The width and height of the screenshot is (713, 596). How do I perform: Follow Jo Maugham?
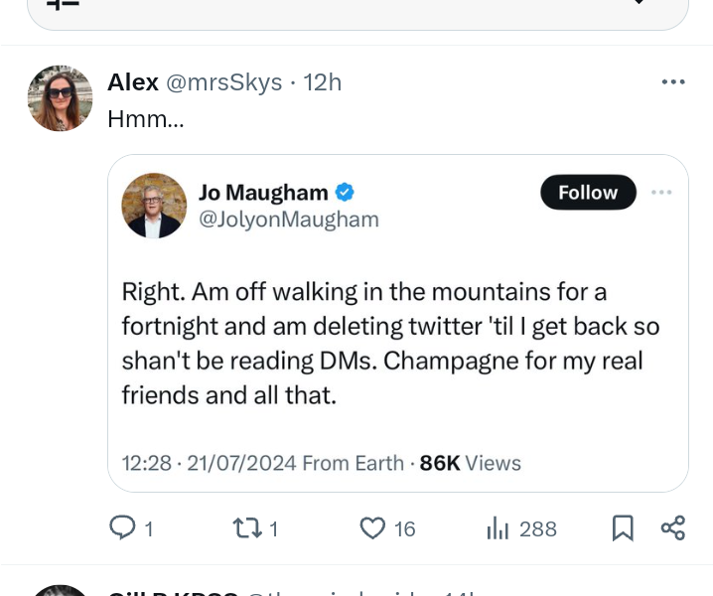588,193
